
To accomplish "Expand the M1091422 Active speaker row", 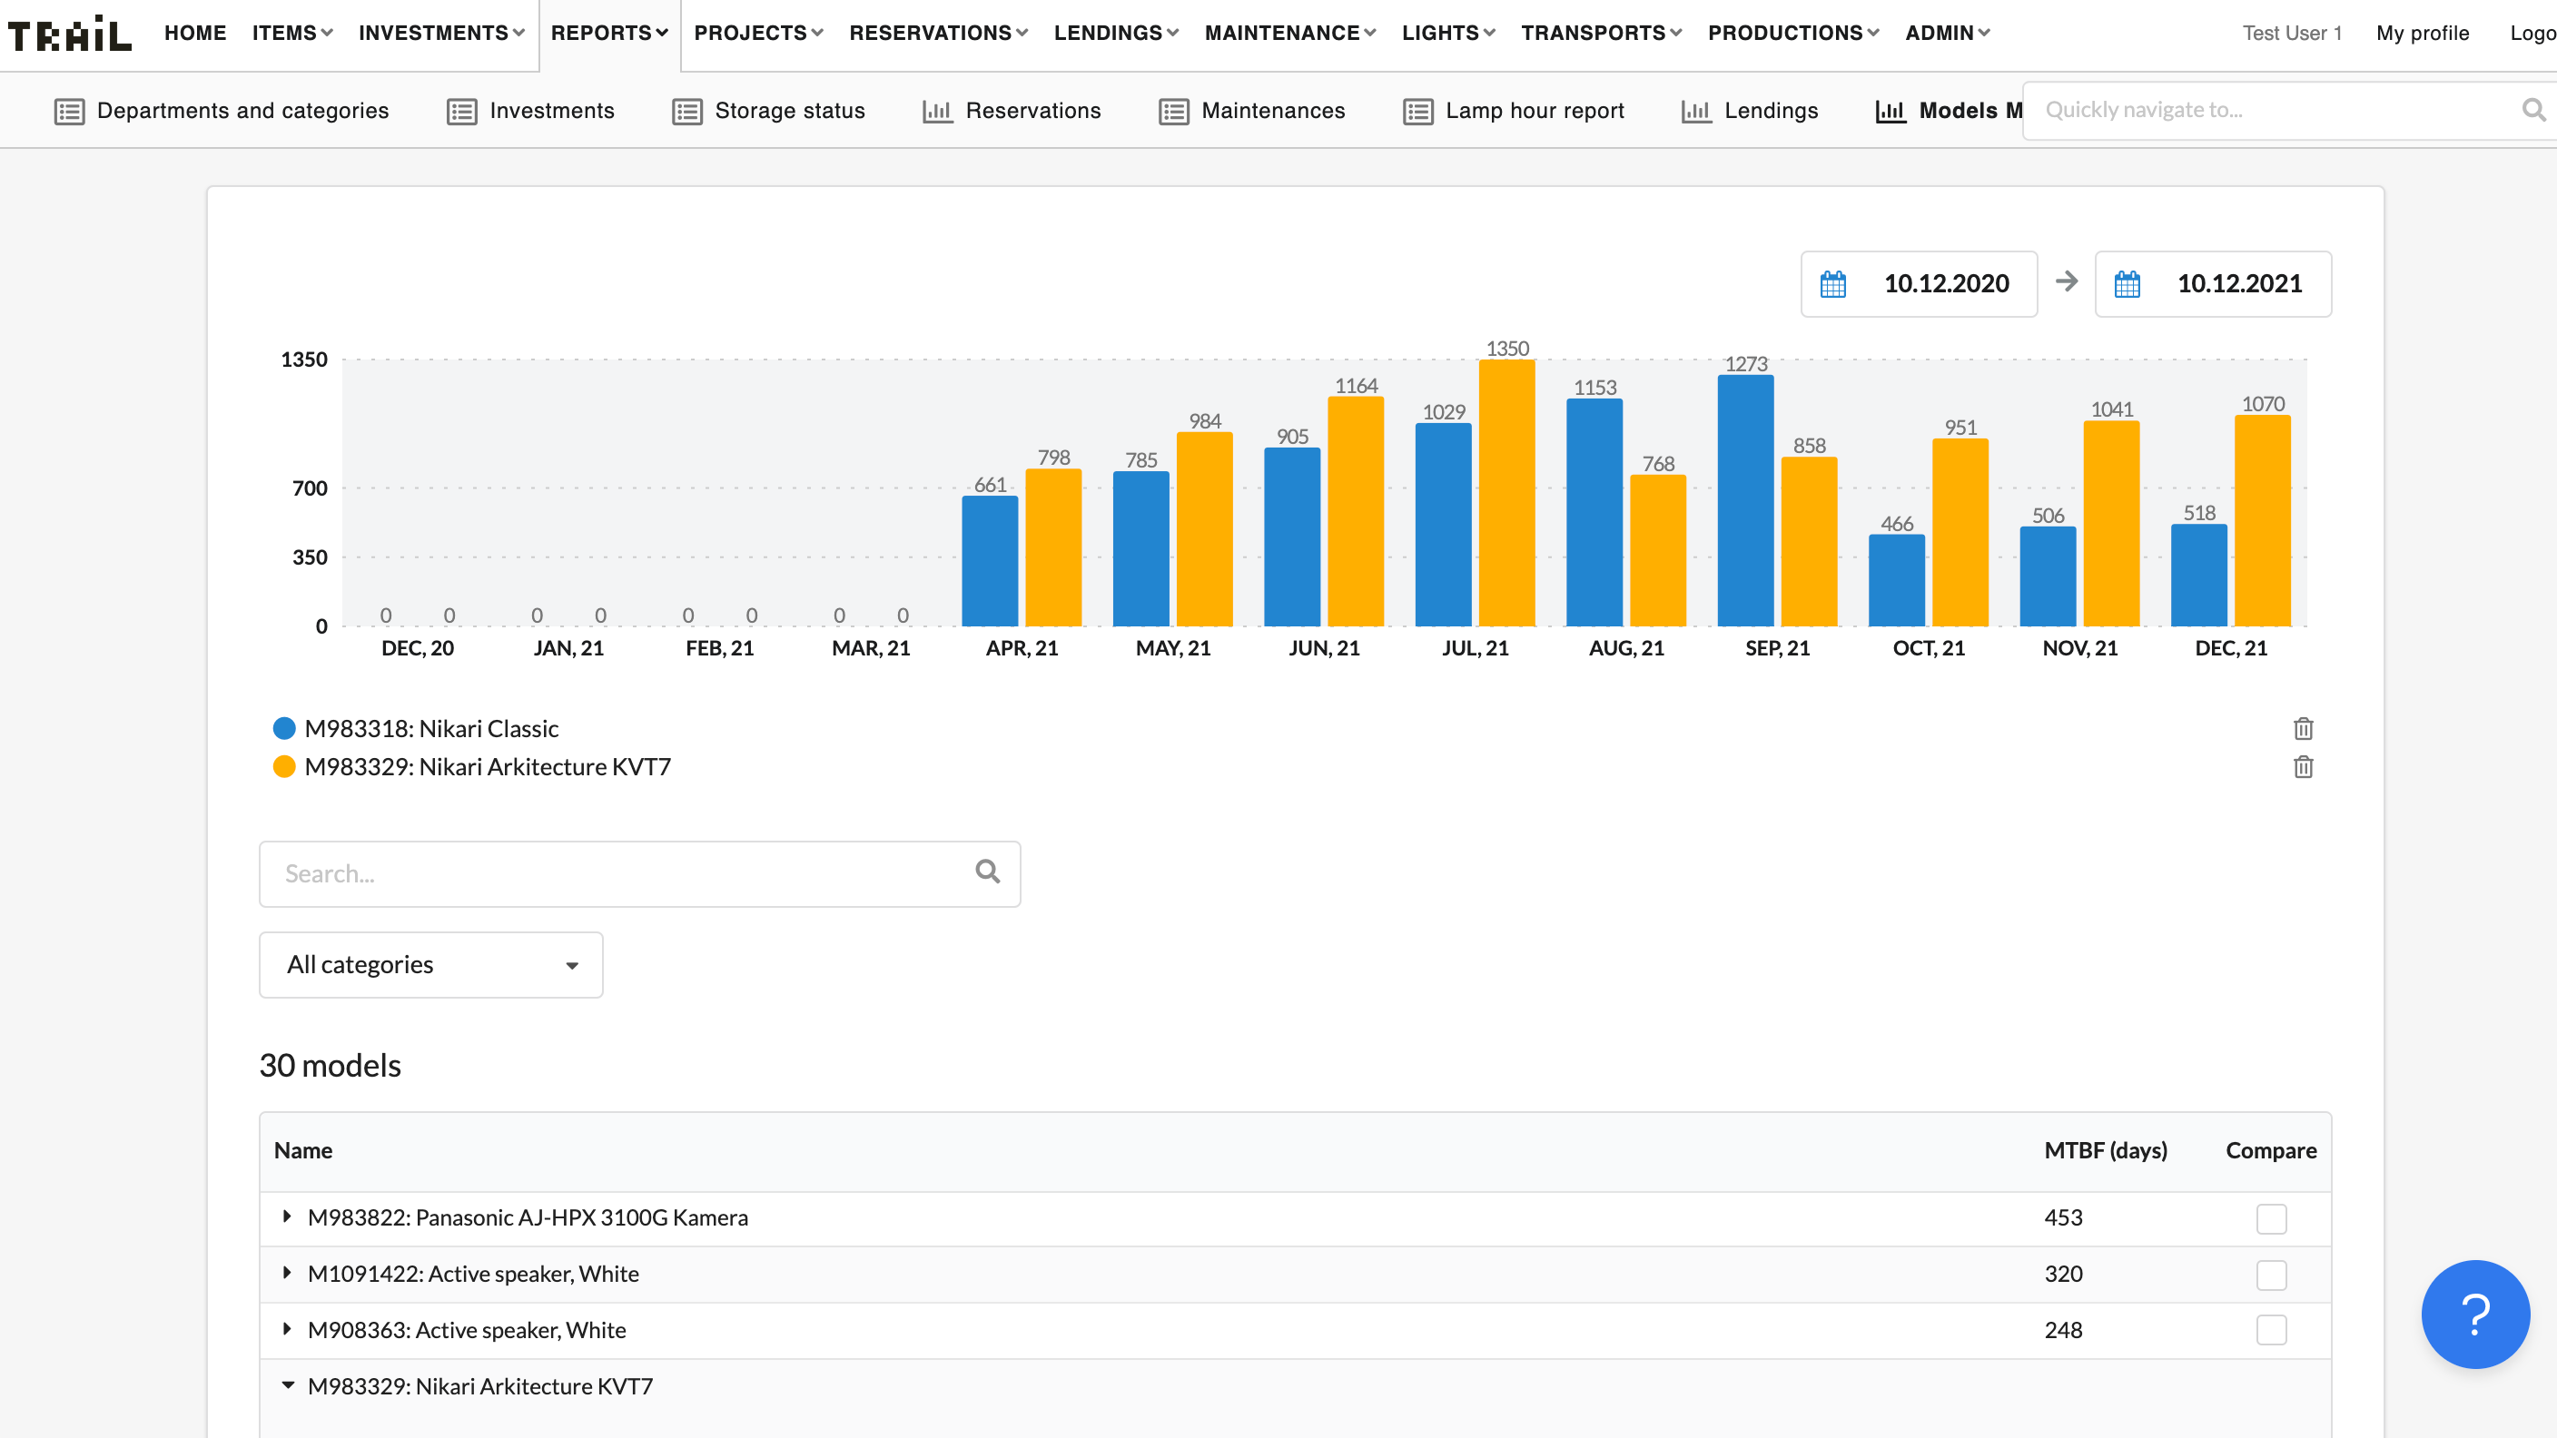I will tap(287, 1274).
